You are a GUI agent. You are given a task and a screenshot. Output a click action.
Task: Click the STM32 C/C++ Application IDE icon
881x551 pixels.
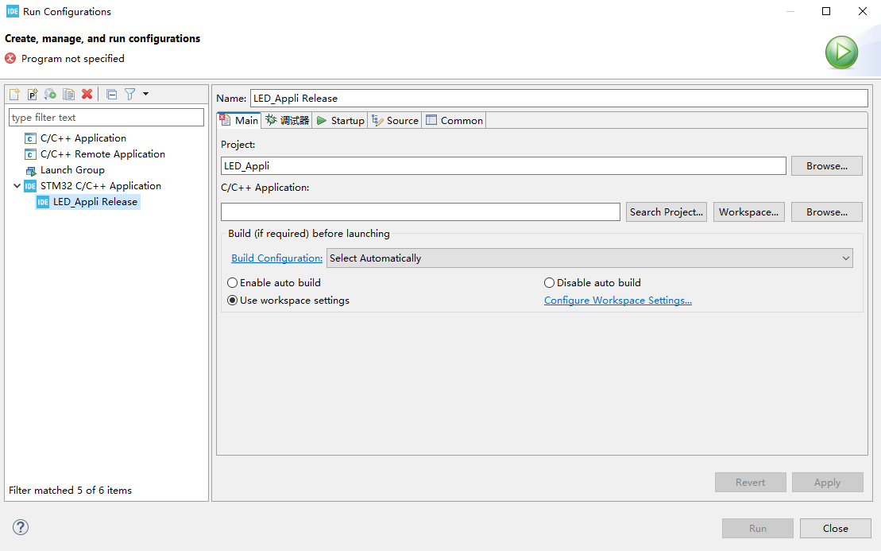[x=30, y=186]
